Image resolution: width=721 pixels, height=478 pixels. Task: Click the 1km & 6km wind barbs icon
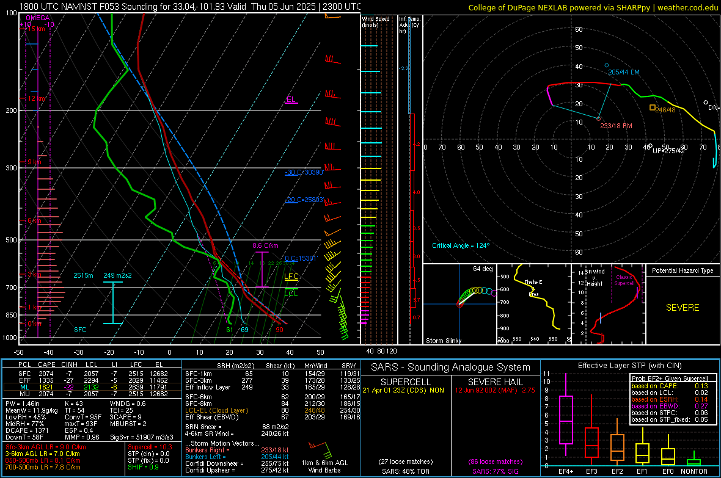click(x=321, y=450)
